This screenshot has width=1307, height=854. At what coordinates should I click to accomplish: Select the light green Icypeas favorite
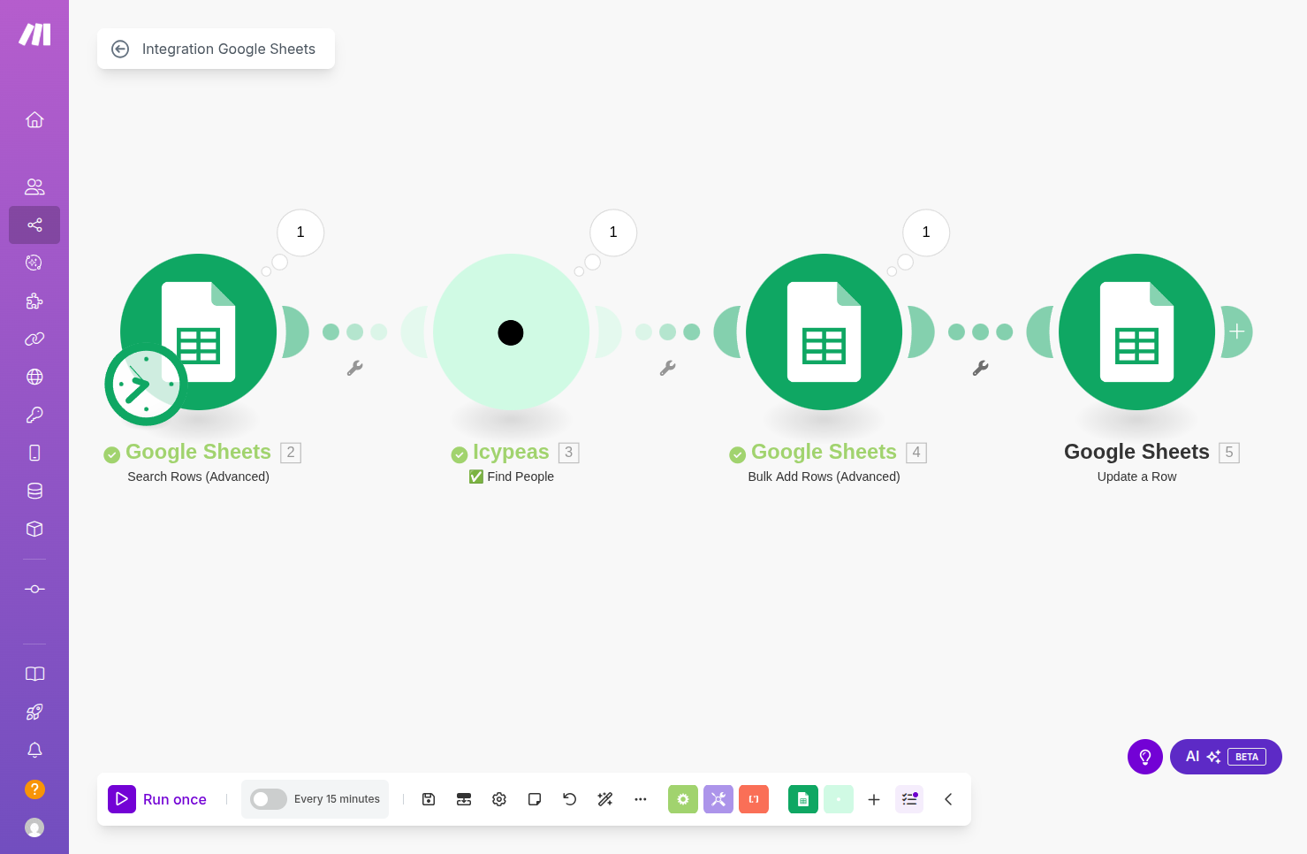[x=839, y=799]
